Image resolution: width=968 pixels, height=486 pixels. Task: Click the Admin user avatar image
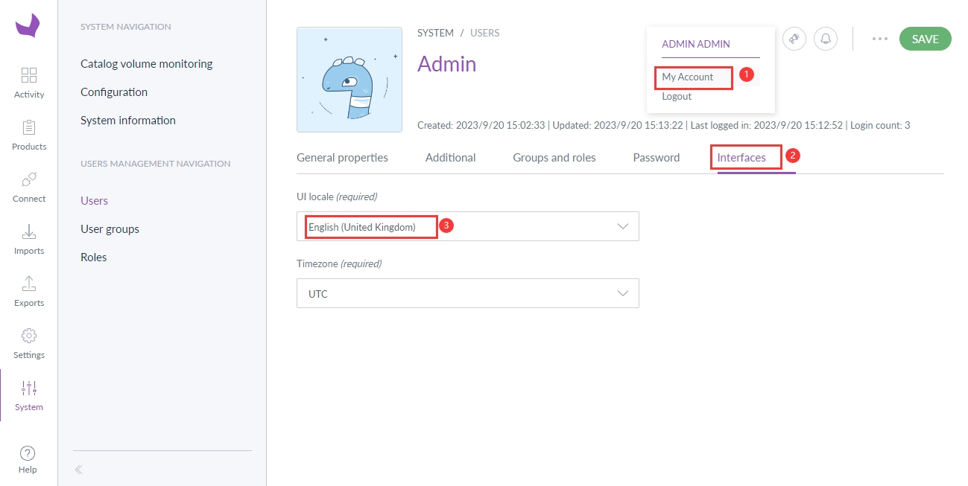(x=349, y=80)
